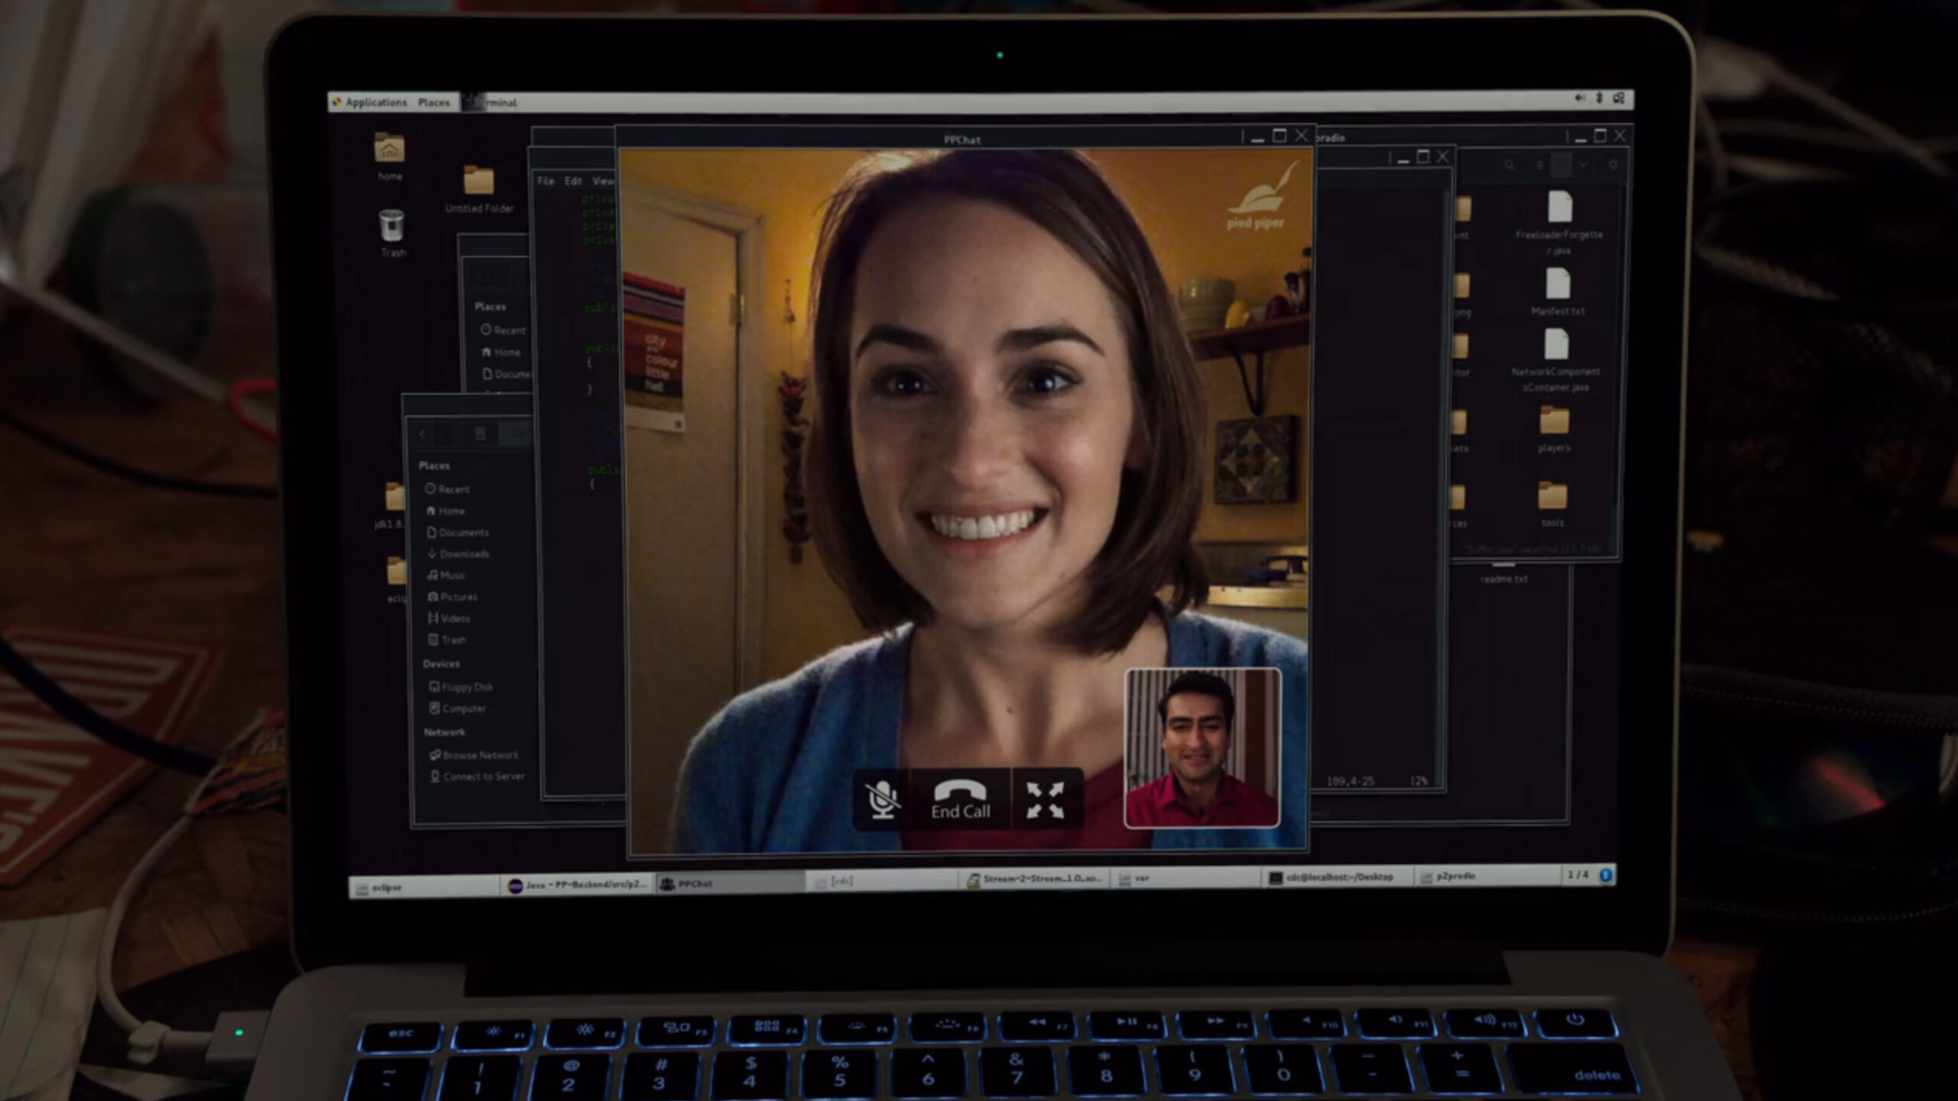
Task: Select NetworkComponentsContainer.java file
Action: point(1556,359)
